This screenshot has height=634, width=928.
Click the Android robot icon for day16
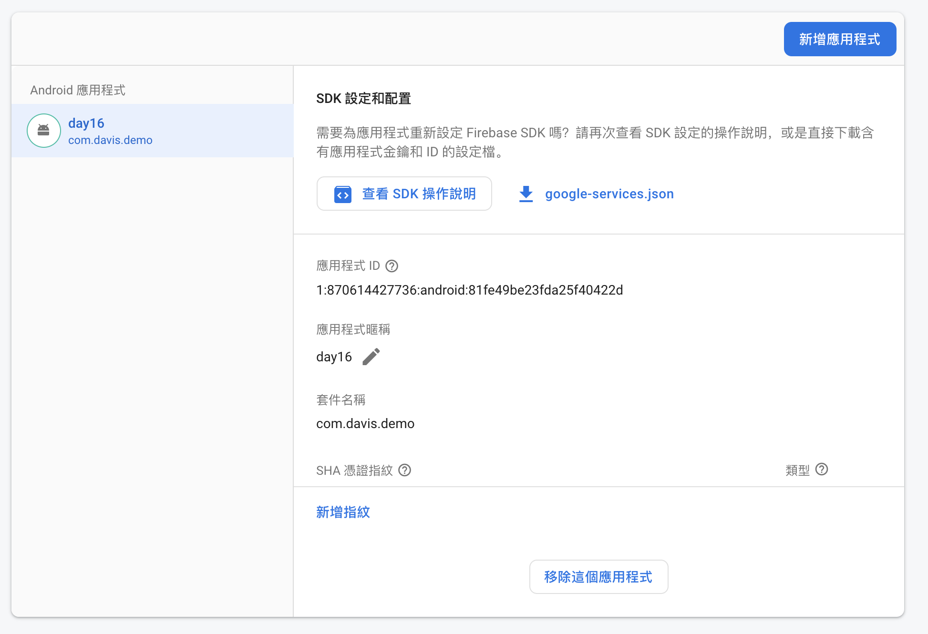[43, 130]
